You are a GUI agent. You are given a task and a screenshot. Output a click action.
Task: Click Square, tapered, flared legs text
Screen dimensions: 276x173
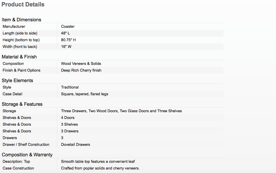[85, 94]
